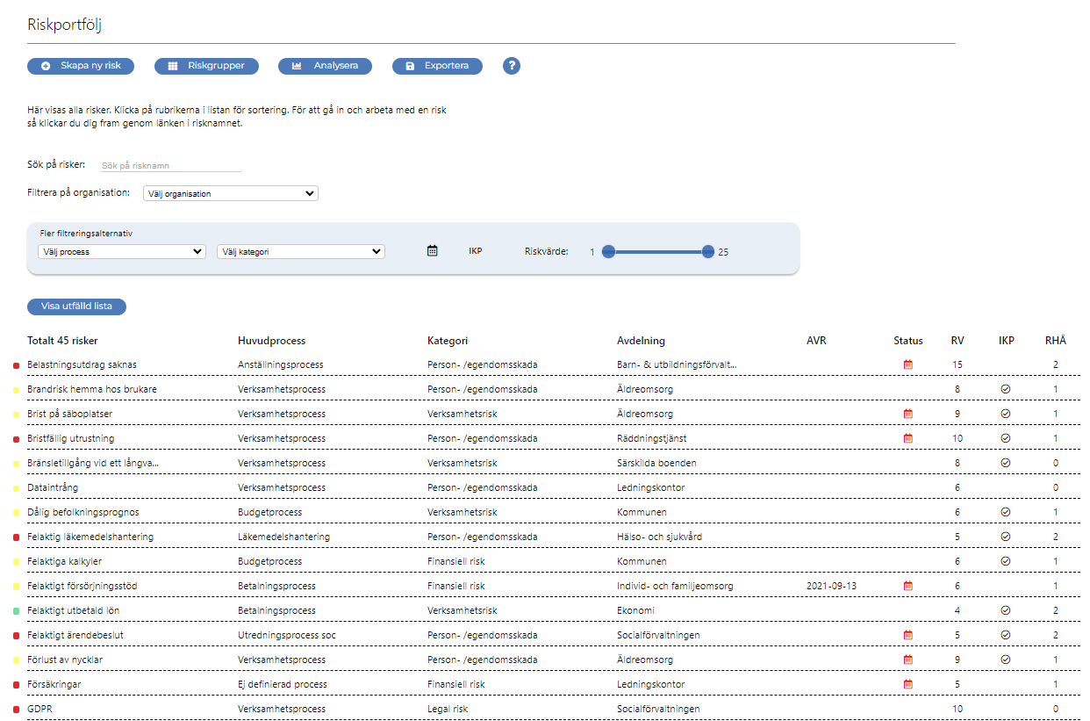This screenshot has width=1090, height=721.
Task: Click the blue help question mark icon
Action: 512,66
